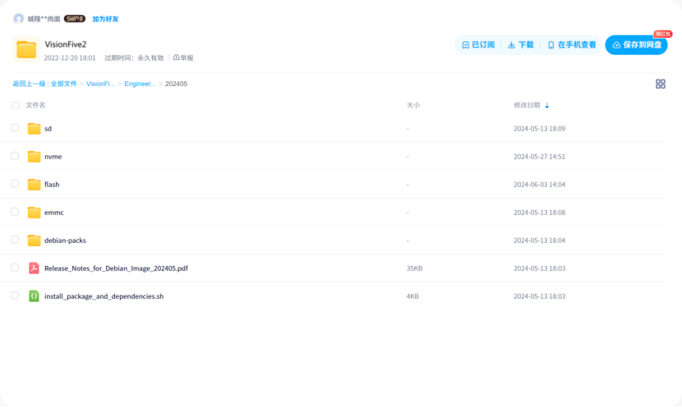
Task: Toggle sort order by 修改日期 arrow
Action: tap(547, 106)
